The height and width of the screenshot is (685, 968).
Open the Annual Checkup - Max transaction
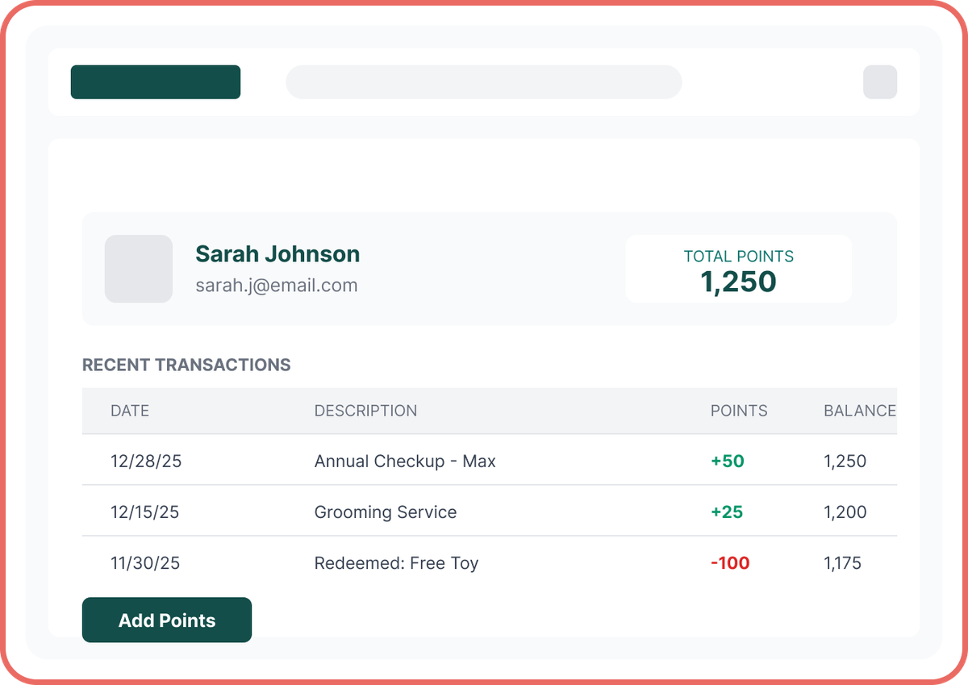pyautogui.click(x=405, y=462)
